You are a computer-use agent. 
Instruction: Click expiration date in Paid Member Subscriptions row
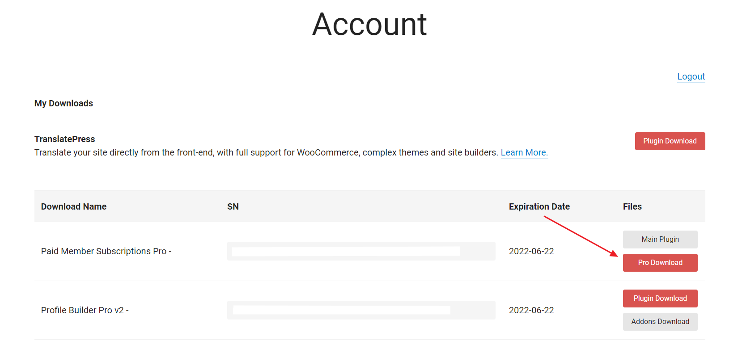click(531, 251)
